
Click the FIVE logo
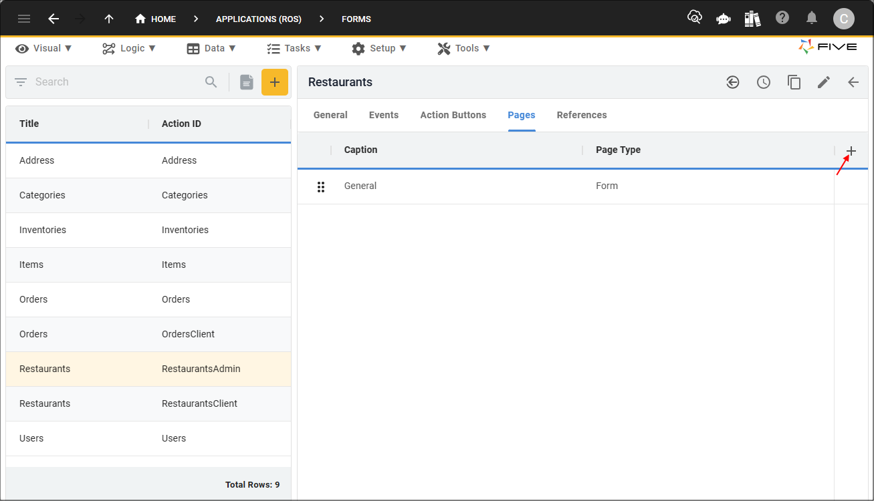(828, 47)
